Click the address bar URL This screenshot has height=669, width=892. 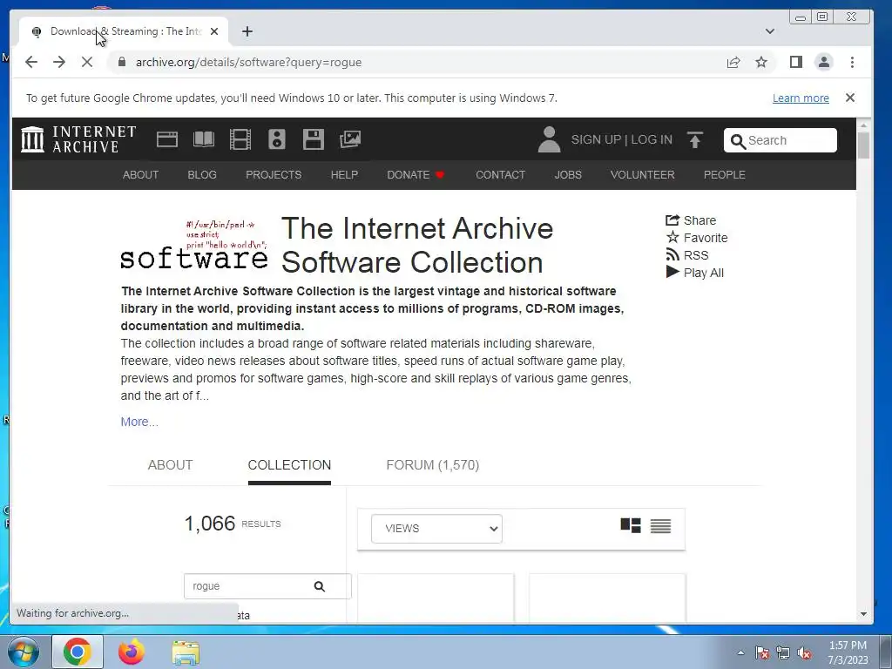click(x=248, y=62)
